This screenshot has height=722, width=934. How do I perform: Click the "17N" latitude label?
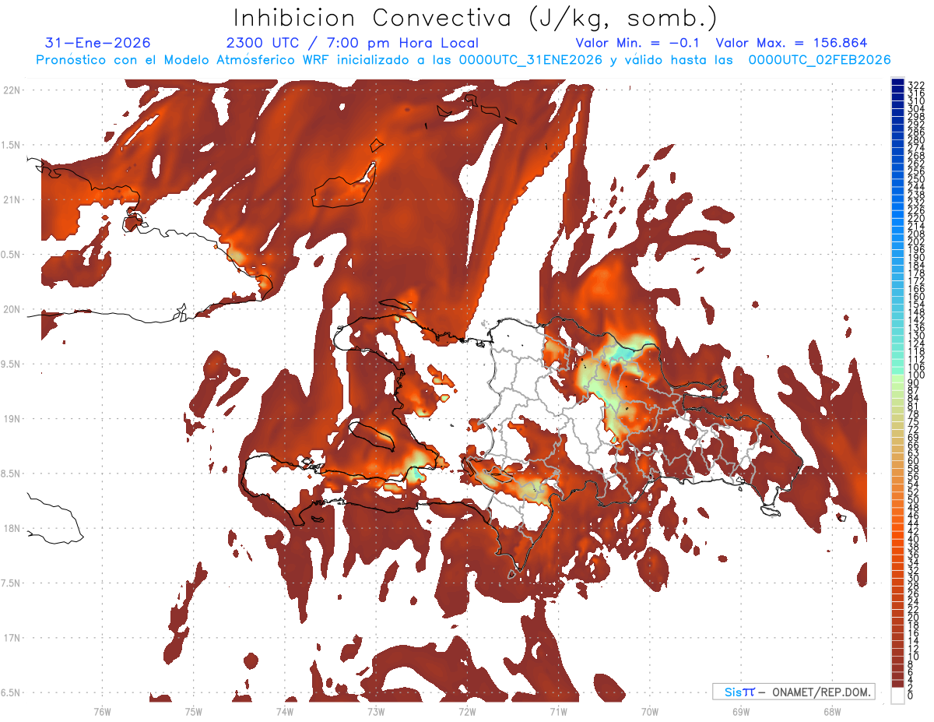click(x=12, y=638)
